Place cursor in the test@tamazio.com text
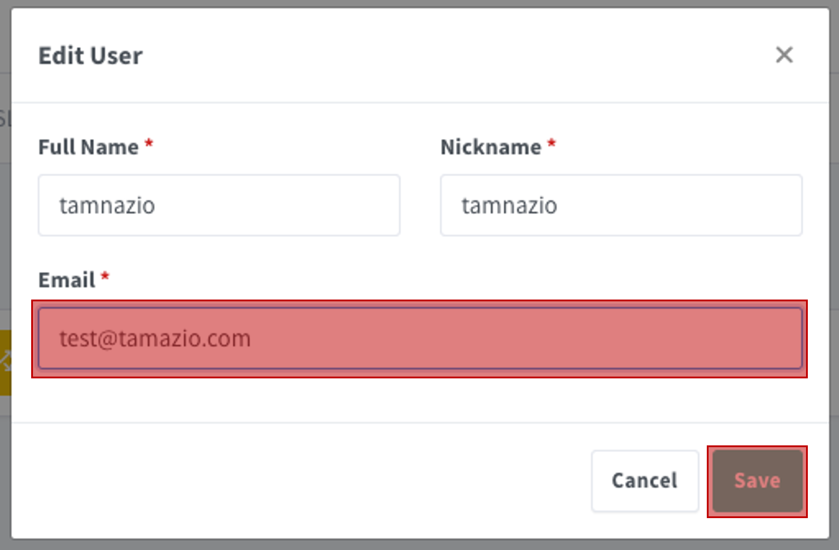This screenshot has height=550, width=839. click(x=155, y=338)
